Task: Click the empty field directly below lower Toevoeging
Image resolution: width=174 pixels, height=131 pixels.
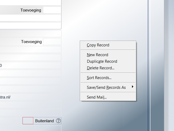Action: 30,50
